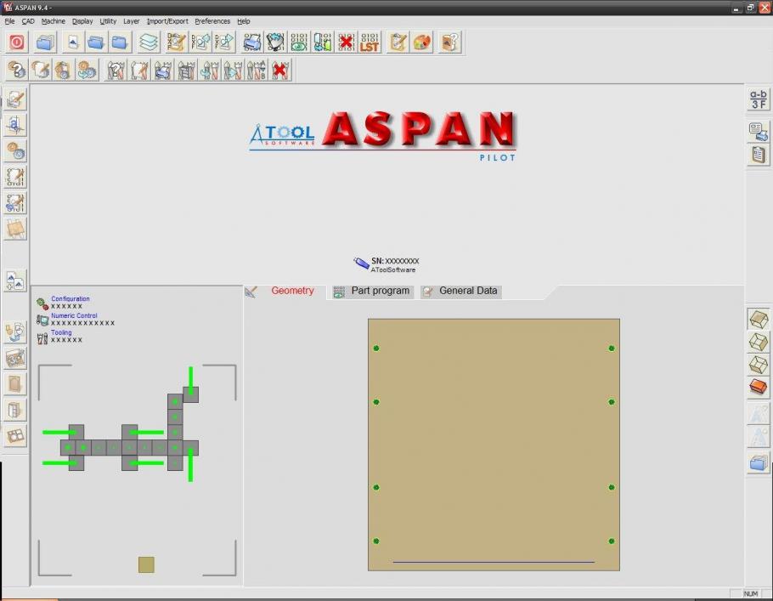Viewport: 773px width, 601px height.
Task: Expand the Import/Export menu
Action: [167, 21]
